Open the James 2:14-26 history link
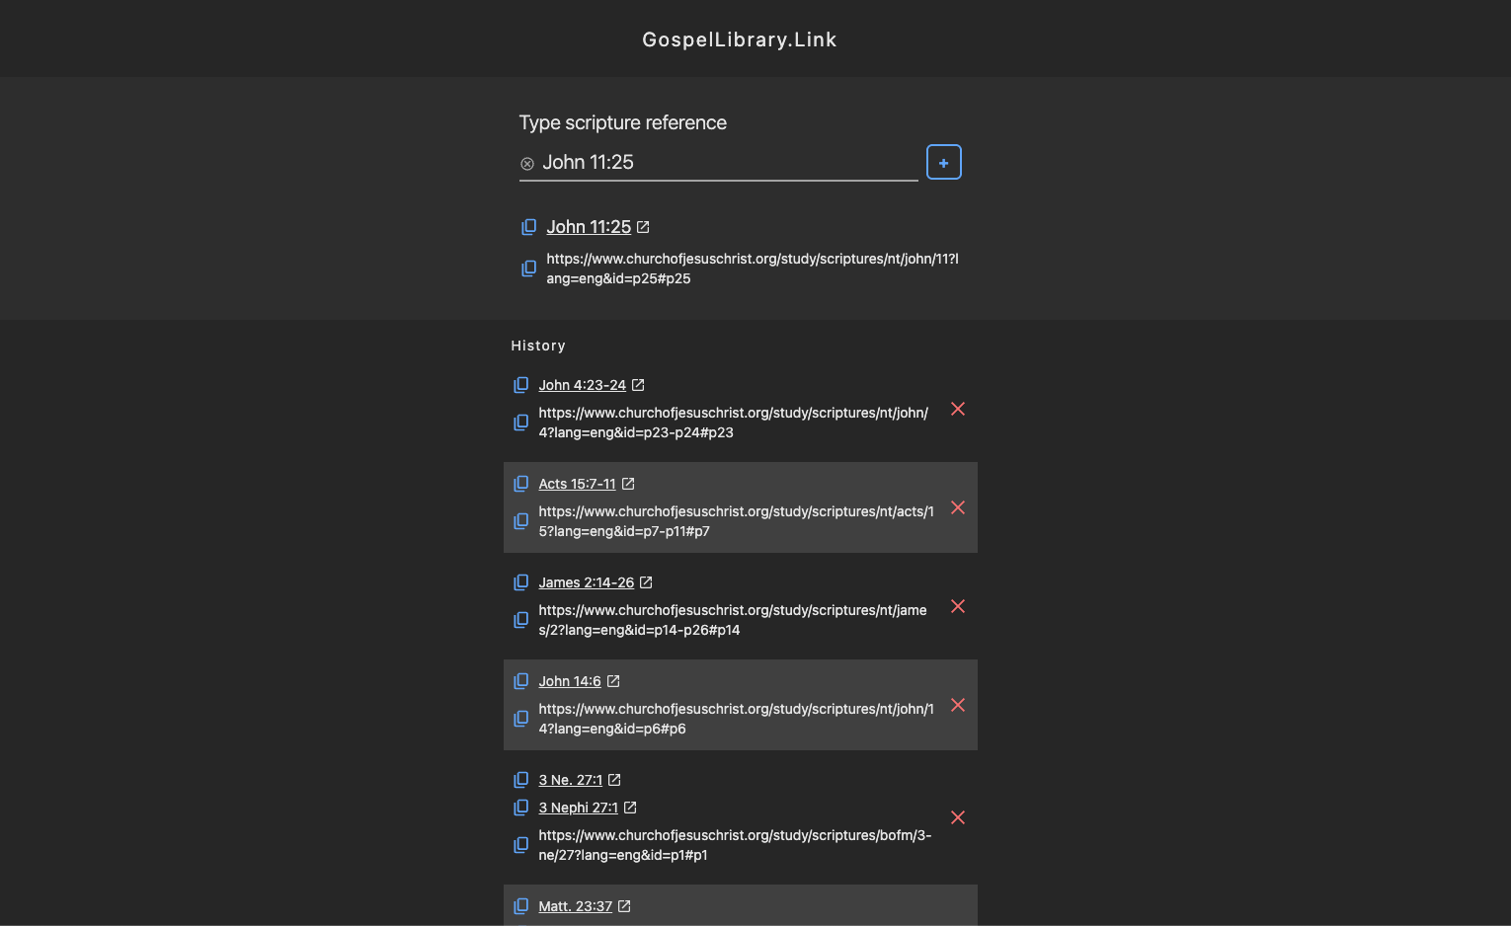This screenshot has height=926, width=1511. pyautogui.click(x=586, y=582)
